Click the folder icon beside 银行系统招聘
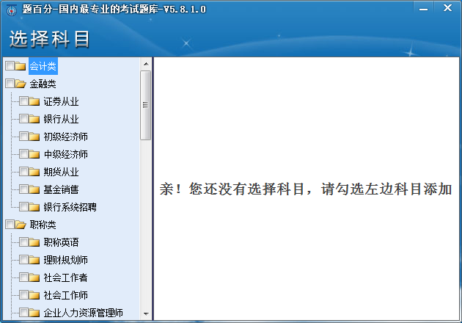The width and height of the screenshot is (462, 323). click(x=34, y=207)
